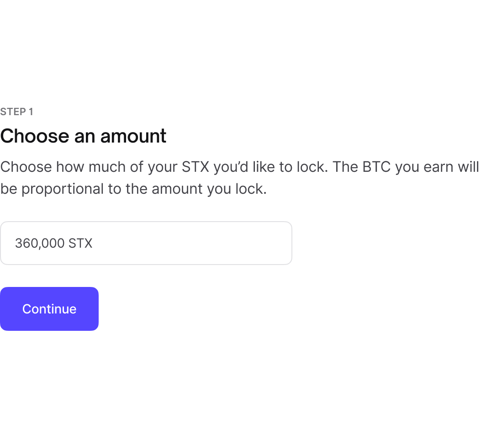Click the gray step indicator text
This screenshot has height=435, width=497.
click(17, 112)
